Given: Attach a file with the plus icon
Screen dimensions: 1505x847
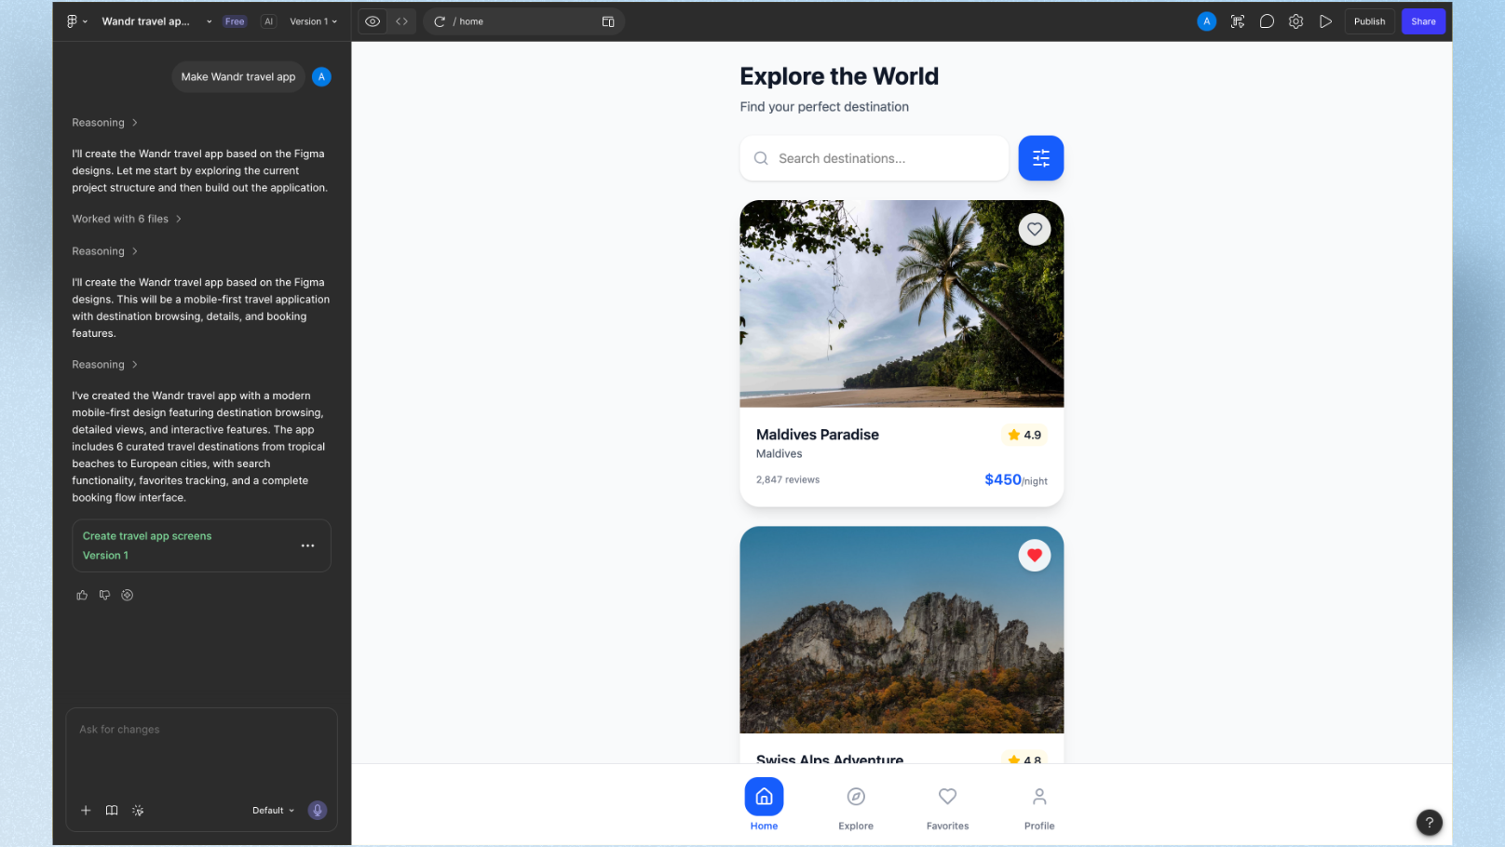Looking at the screenshot, I should click(86, 810).
